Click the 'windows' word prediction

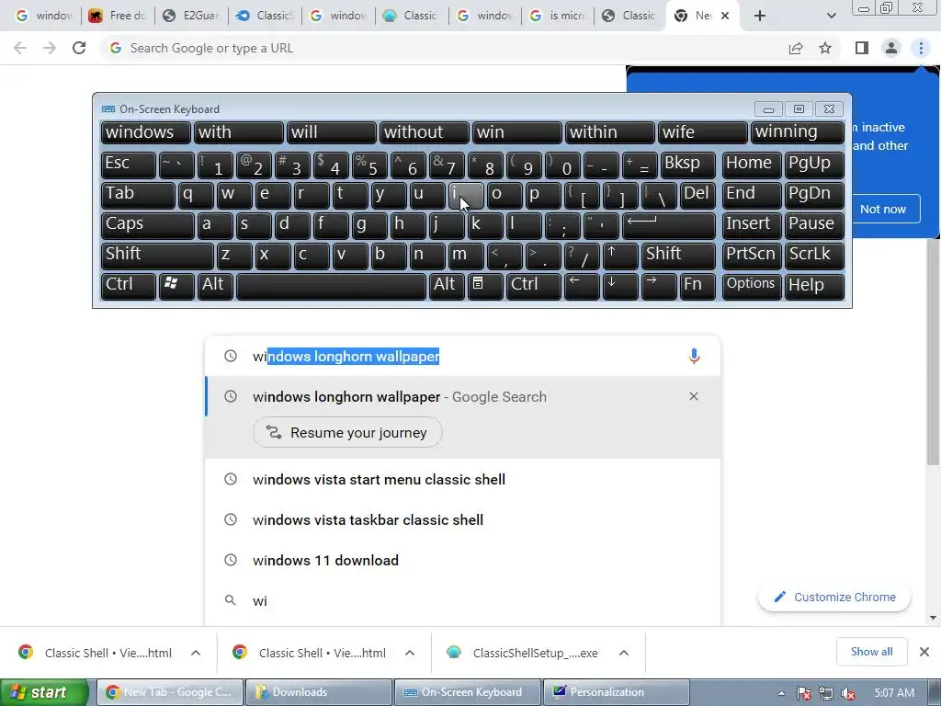tap(146, 132)
